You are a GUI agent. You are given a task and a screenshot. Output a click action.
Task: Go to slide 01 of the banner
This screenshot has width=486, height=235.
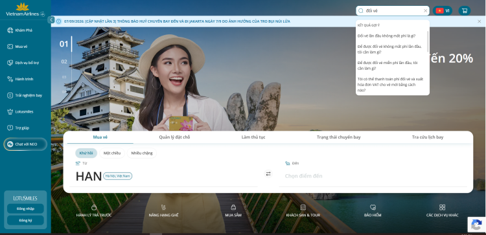pos(64,44)
